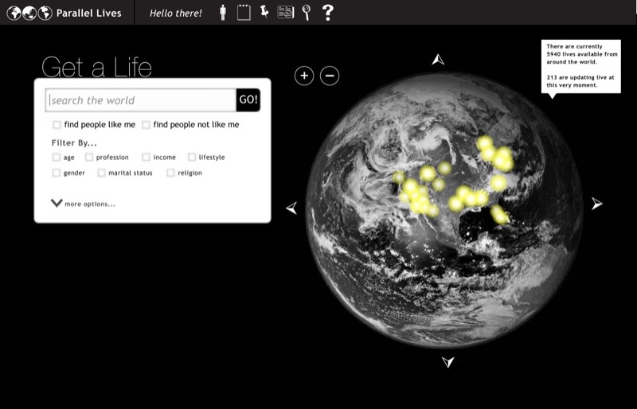
Task: Click the magnifier search icon in header
Action: pos(307,12)
